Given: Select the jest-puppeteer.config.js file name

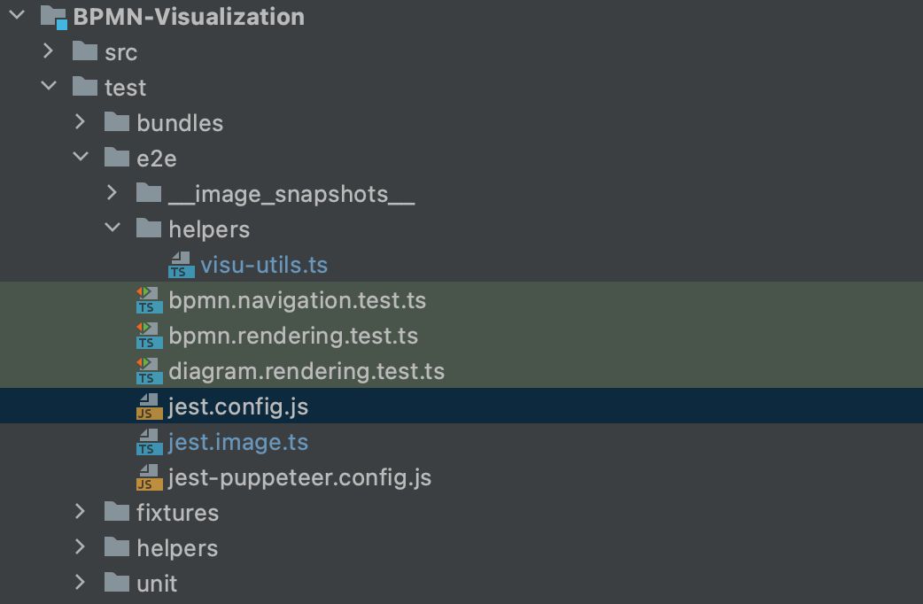Looking at the screenshot, I should [x=299, y=477].
